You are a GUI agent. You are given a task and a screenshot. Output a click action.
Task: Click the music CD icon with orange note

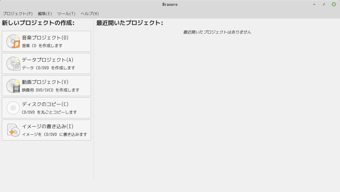pos(13,41)
